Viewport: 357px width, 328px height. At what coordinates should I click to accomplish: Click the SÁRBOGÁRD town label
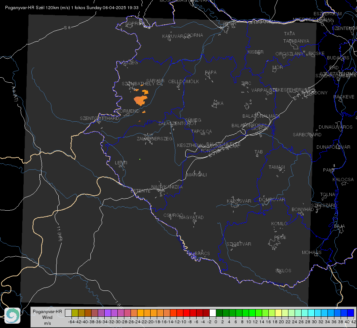[x=307, y=135]
